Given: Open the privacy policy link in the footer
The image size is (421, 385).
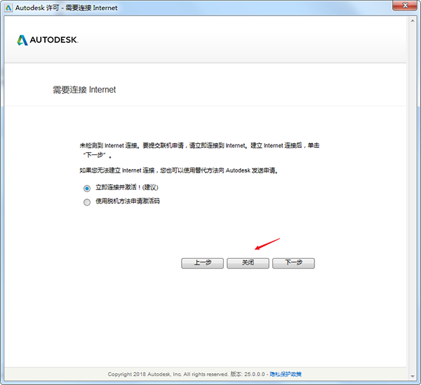Looking at the screenshot, I should (286, 374).
